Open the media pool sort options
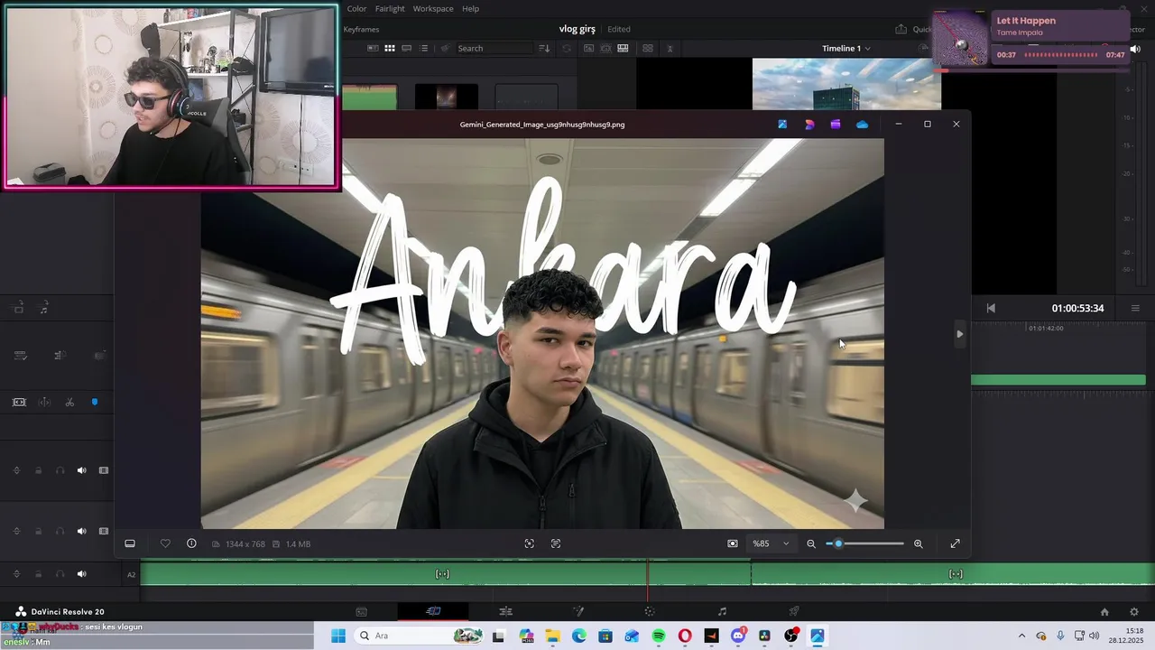The height and width of the screenshot is (650, 1155). coord(544,48)
